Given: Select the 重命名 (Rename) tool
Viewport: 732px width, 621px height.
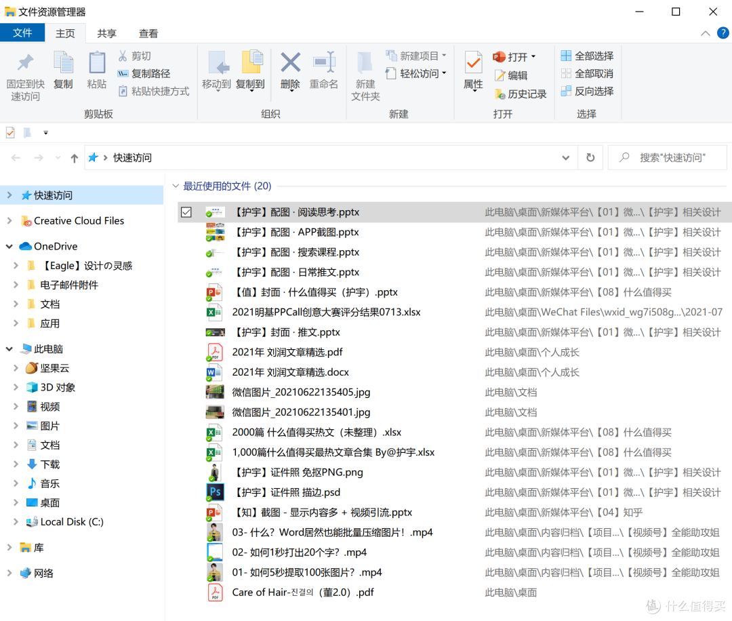Looking at the screenshot, I should pos(324,71).
